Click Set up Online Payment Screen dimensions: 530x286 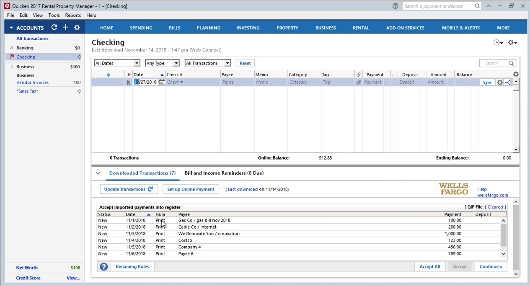[191, 189]
